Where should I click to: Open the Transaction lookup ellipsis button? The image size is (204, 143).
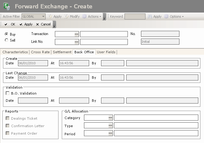coord(76,34)
